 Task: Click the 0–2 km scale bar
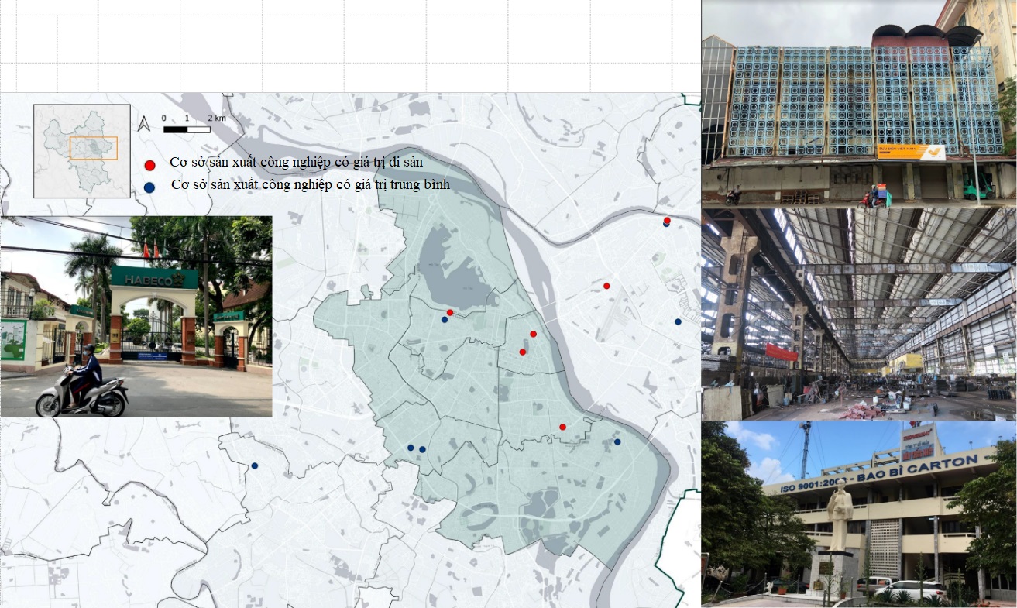click(187, 129)
